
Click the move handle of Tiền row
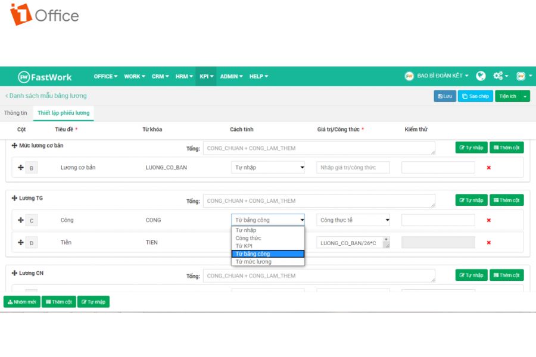click(x=21, y=242)
